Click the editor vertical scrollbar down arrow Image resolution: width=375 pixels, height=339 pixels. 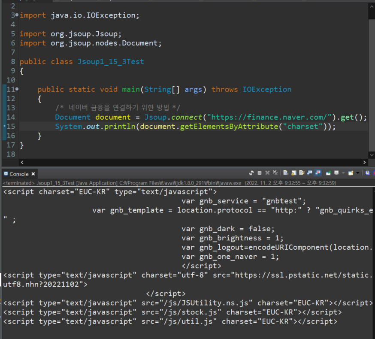pyautogui.click(x=372, y=155)
